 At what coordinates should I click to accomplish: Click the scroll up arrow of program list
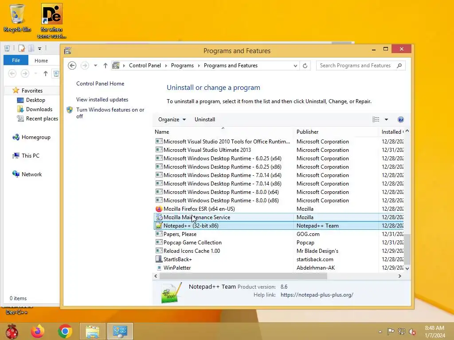pyautogui.click(x=407, y=131)
